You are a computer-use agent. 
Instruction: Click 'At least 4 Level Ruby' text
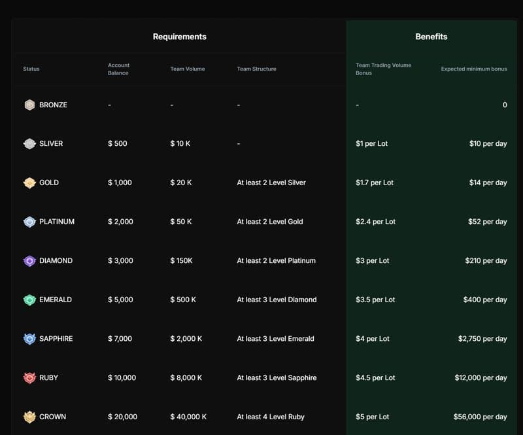tap(271, 417)
